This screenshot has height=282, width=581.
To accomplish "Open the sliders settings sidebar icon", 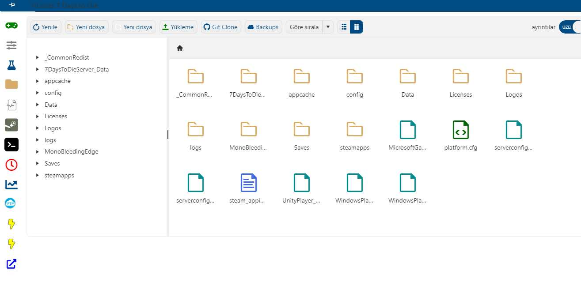I will click(11, 45).
